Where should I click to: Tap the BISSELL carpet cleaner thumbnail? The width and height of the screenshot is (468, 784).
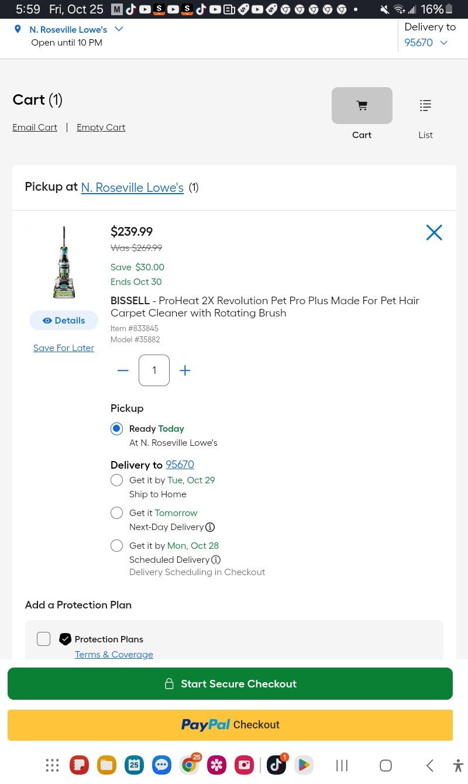click(64, 262)
